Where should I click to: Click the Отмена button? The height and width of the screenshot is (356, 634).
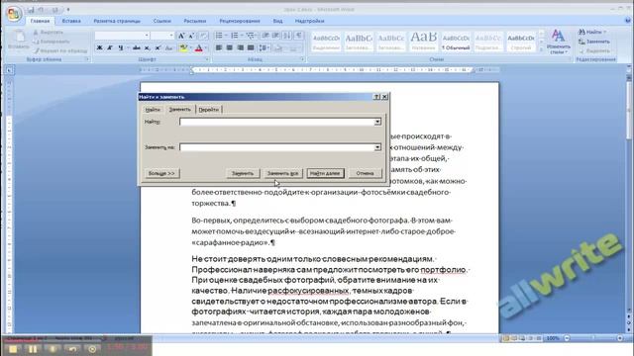click(x=365, y=173)
